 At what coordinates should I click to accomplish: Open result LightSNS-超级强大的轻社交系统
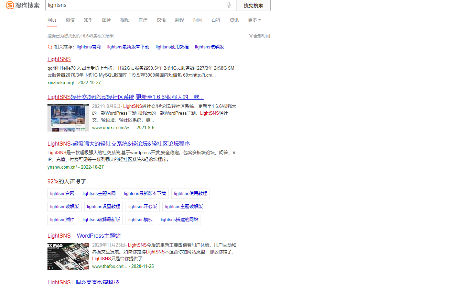[x=119, y=144]
